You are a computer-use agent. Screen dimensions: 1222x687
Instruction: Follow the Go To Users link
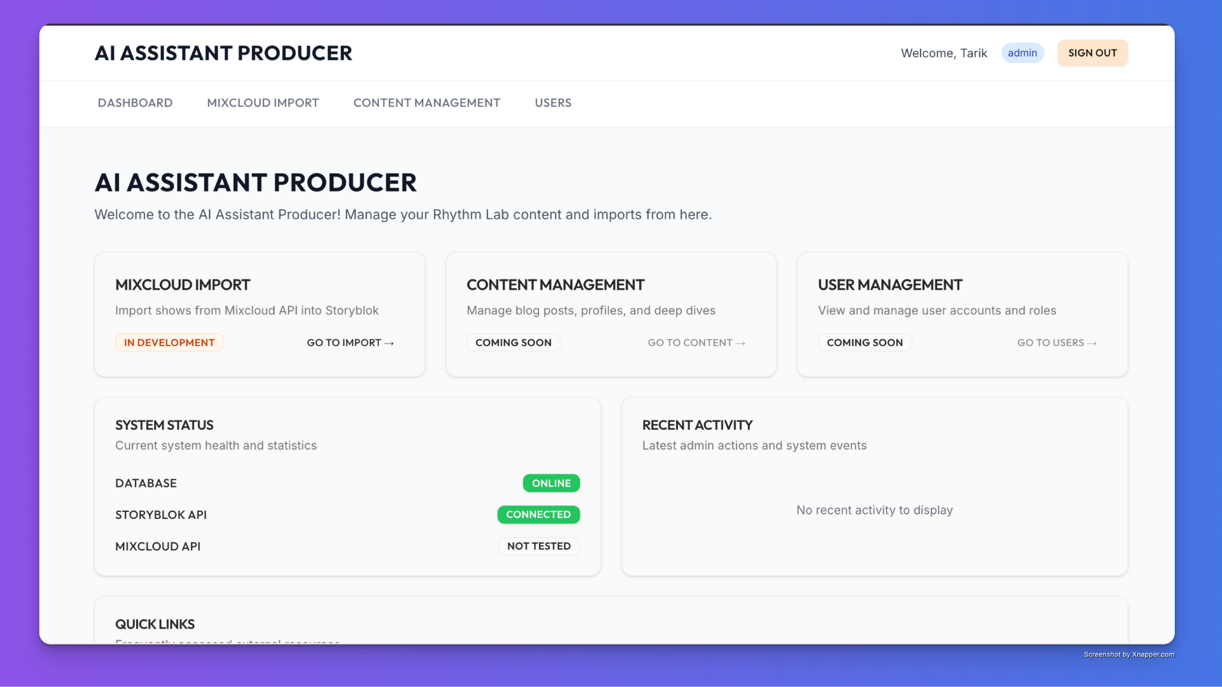tap(1057, 343)
